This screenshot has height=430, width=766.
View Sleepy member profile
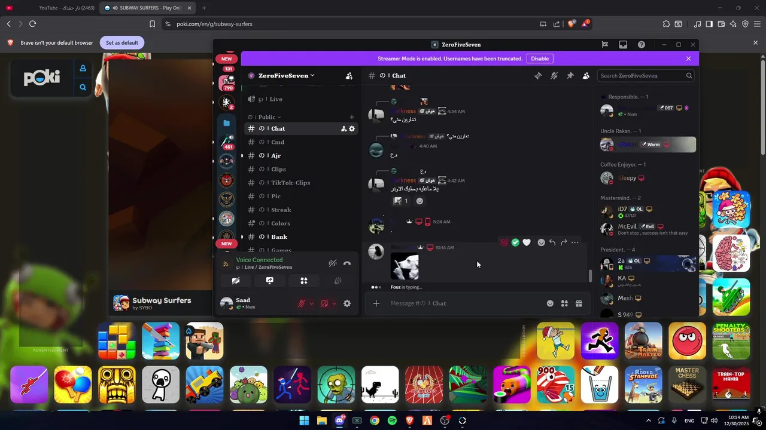pyautogui.click(x=648, y=178)
